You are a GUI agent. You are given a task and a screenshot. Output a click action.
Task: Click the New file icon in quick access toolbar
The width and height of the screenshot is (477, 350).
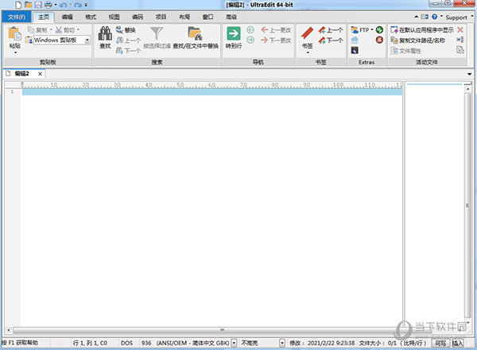click(x=18, y=5)
